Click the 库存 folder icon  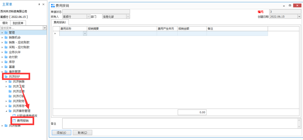(6, 62)
